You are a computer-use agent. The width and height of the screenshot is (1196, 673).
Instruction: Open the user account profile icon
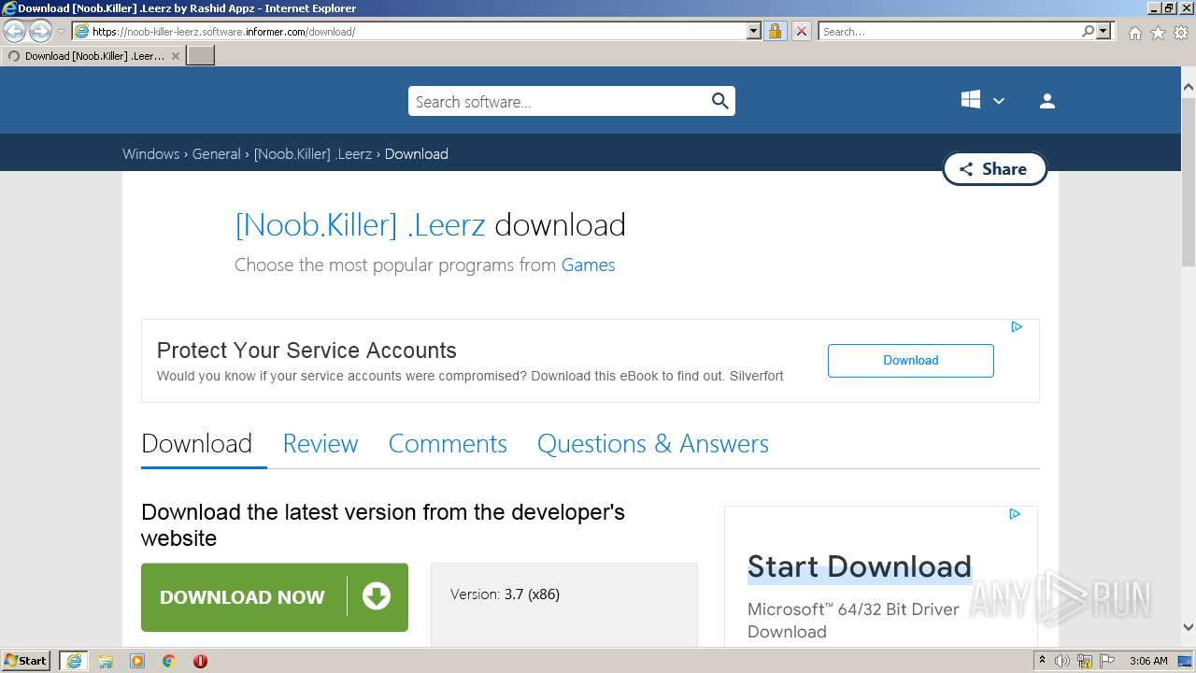pyautogui.click(x=1046, y=101)
